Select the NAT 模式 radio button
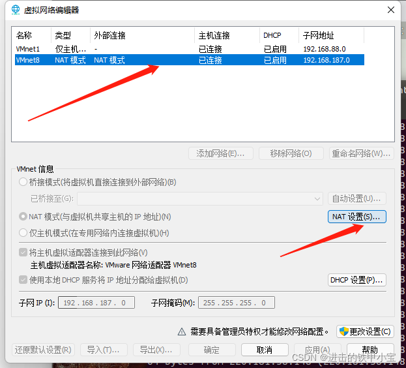 (23, 217)
